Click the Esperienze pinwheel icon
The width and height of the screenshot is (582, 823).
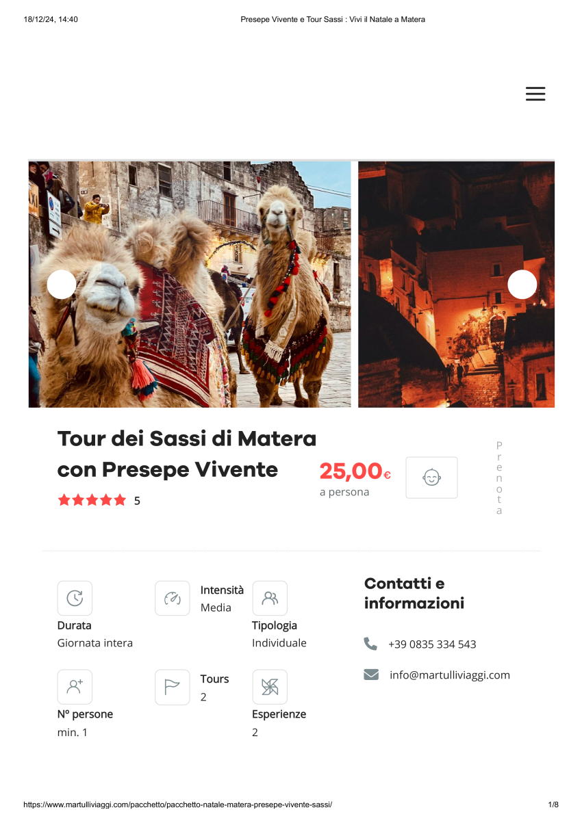[270, 687]
